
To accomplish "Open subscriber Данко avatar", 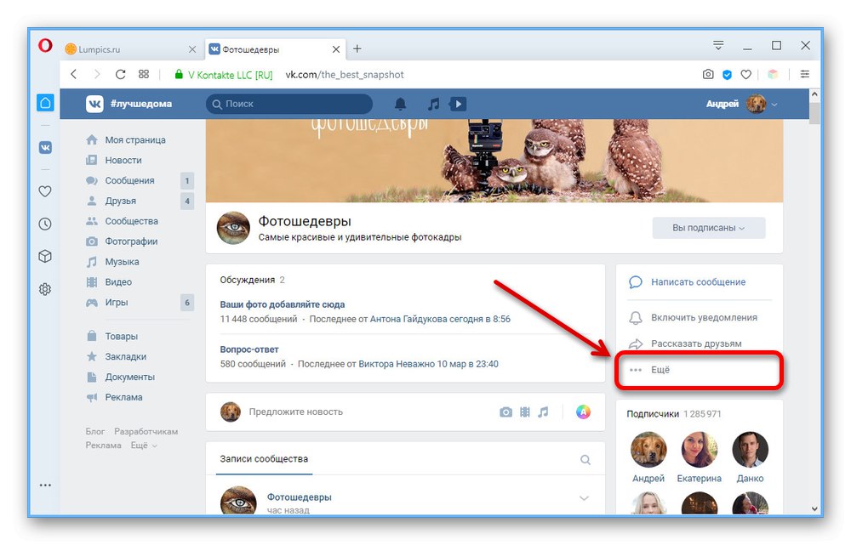I will [750, 450].
